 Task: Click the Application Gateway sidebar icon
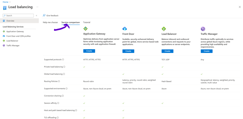(4, 31)
